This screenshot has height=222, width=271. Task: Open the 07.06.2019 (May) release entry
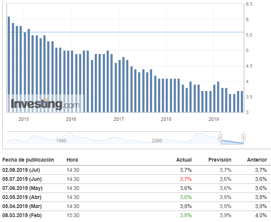pos(22,188)
